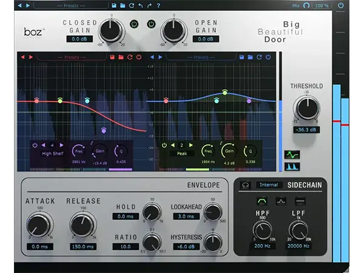Go to previous preset in blue open EQ
364x273 pixels.
[152, 57]
